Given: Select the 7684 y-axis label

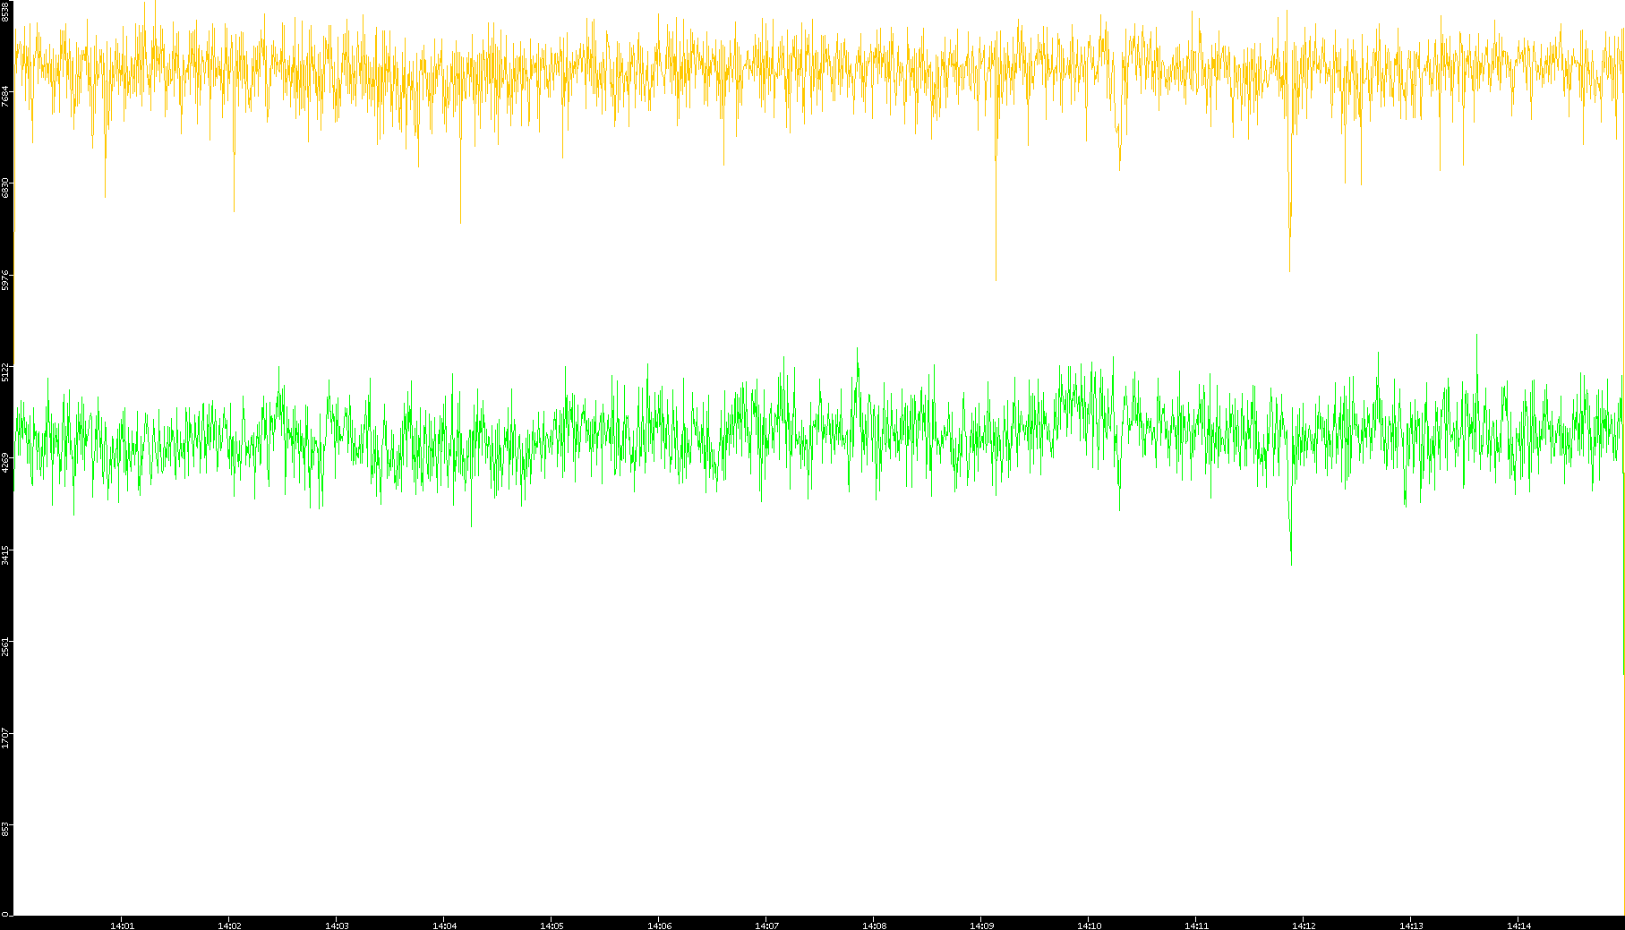Looking at the screenshot, I should click(6, 97).
